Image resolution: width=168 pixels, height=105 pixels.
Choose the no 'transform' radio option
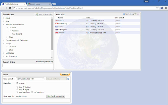tap(32, 92)
